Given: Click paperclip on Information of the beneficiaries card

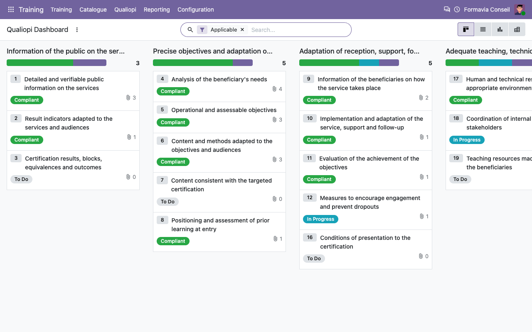Looking at the screenshot, I should [x=421, y=98].
